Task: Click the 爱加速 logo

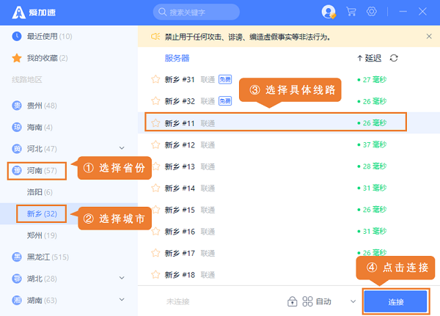Action: pyautogui.click(x=34, y=12)
